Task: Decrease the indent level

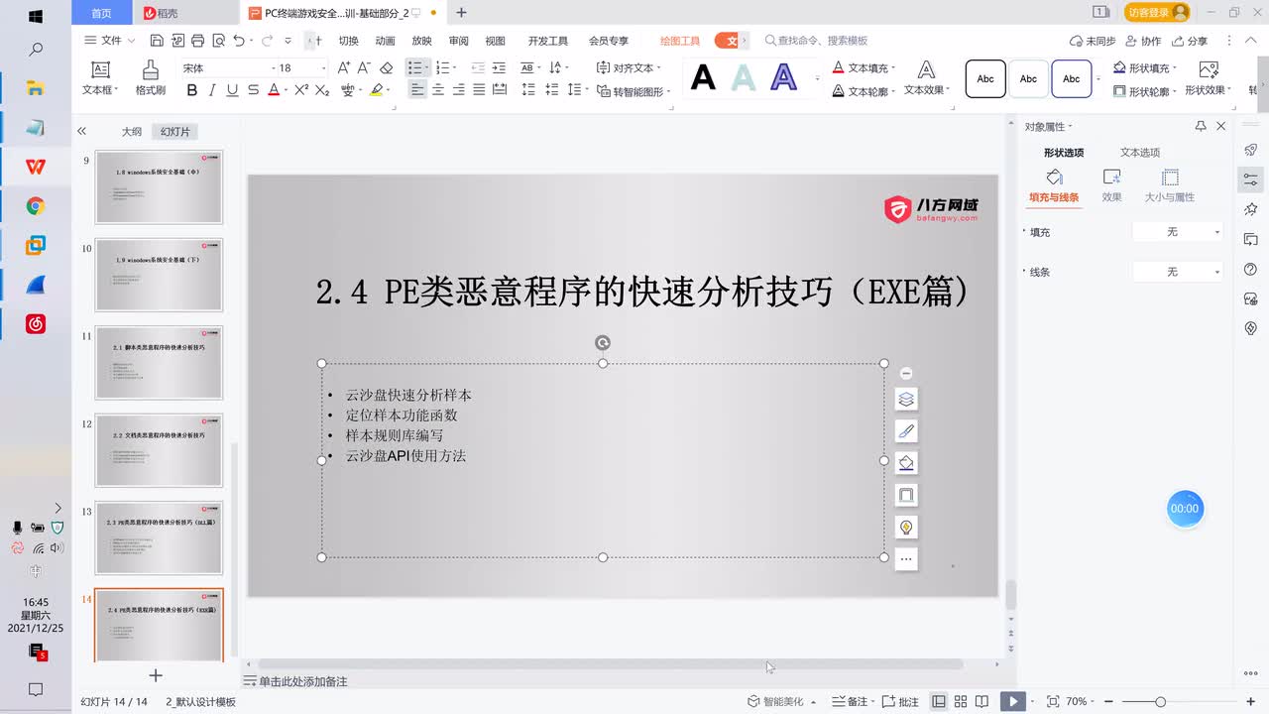Action: click(x=478, y=67)
